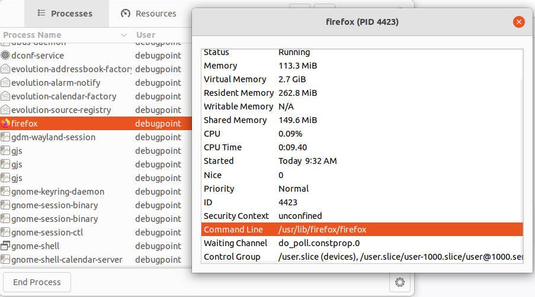
Task: Click the highlighted Command Line label
Action: [233, 229]
